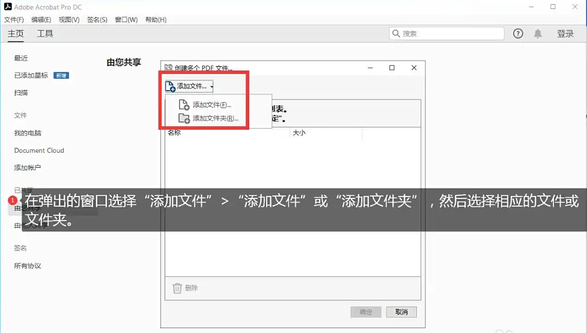Open the 签名(S) menu

point(97,20)
